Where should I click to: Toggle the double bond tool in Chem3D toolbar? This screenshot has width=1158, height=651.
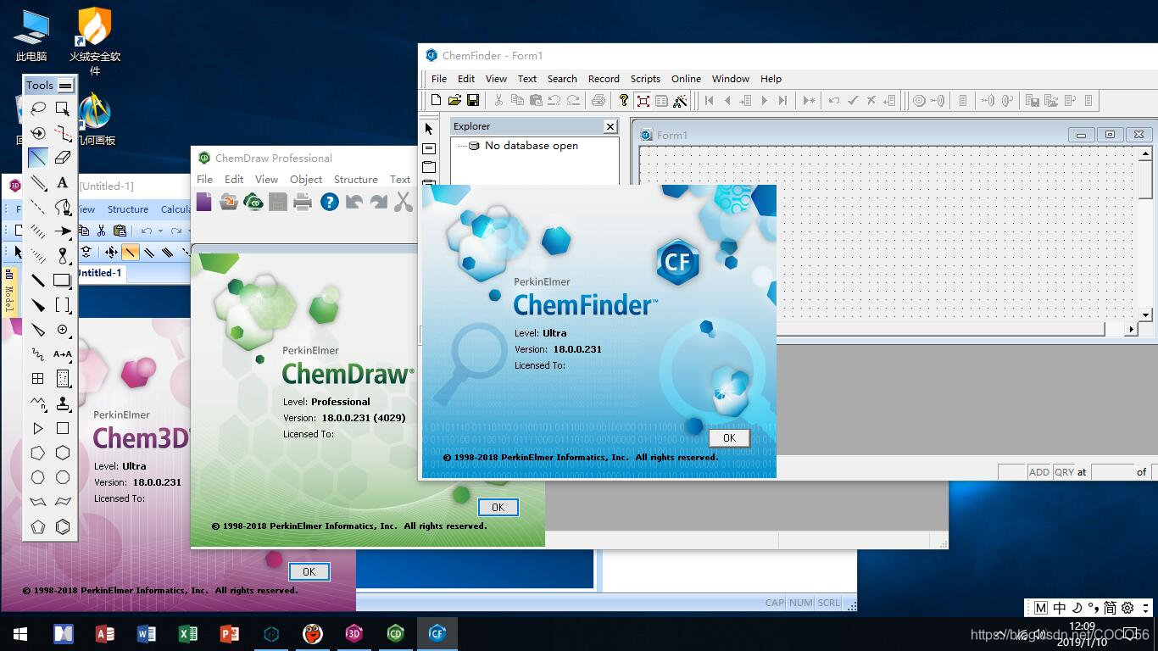pyautogui.click(x=149, y=252)
